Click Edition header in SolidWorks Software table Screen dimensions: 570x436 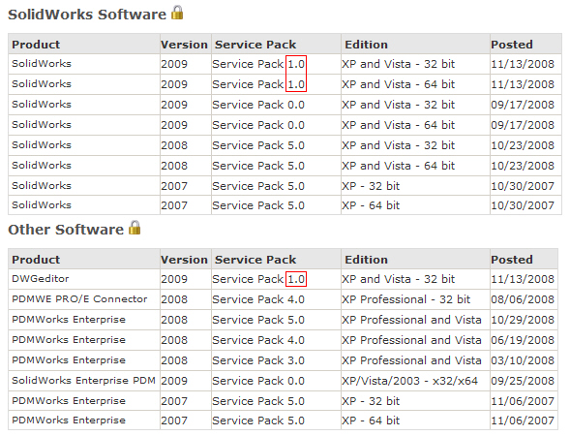point(366,45)
